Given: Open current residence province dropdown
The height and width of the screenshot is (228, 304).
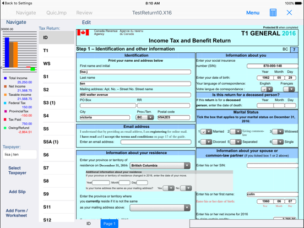Looking at the screenshot, I should (x=160, y=208).
